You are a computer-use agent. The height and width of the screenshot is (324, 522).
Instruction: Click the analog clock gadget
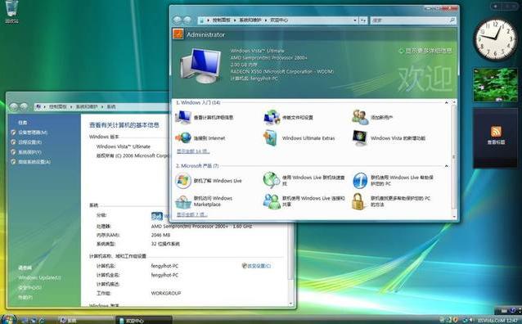click(496, 39)
